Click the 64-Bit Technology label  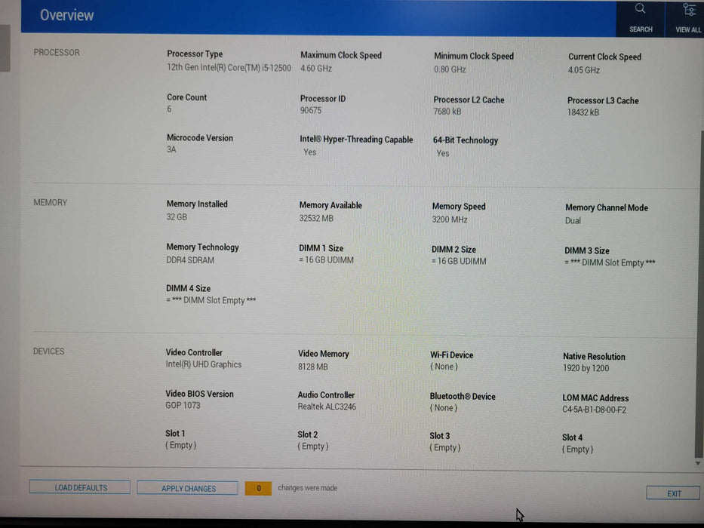465,140
